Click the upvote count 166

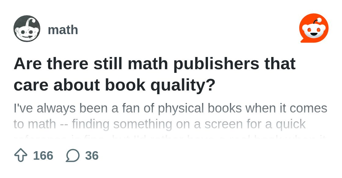pos(43,155)
